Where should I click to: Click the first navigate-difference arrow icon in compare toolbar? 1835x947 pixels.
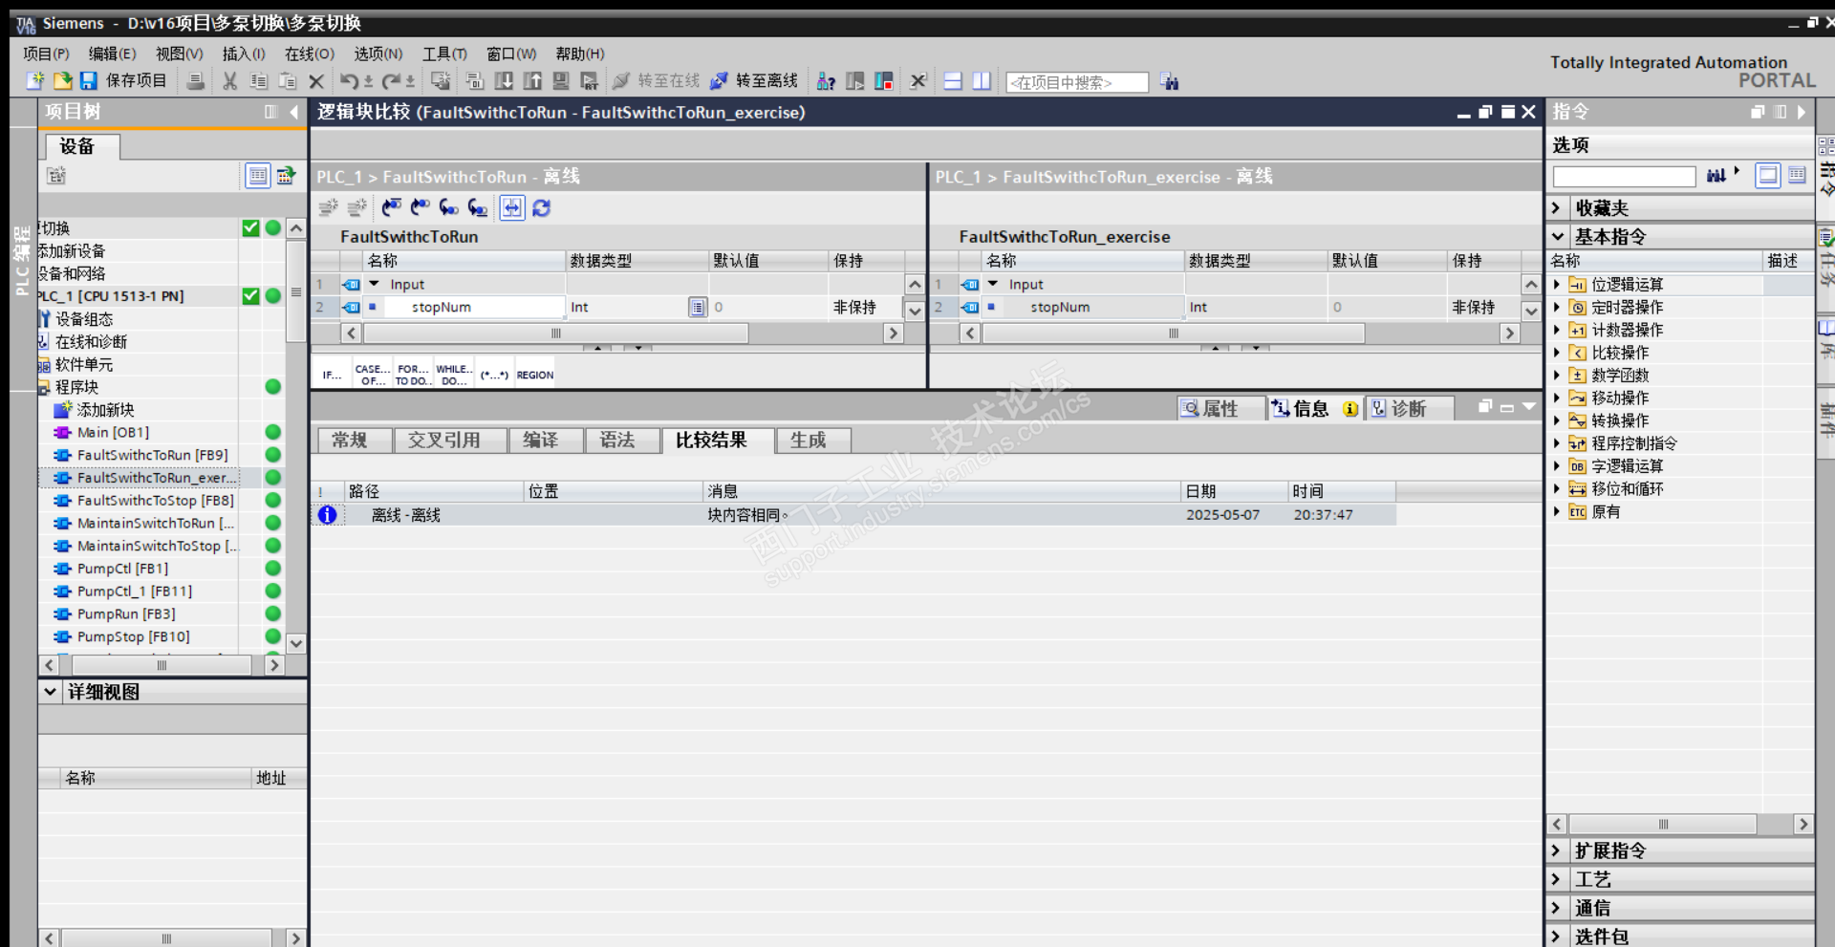(x=392, y=207)
